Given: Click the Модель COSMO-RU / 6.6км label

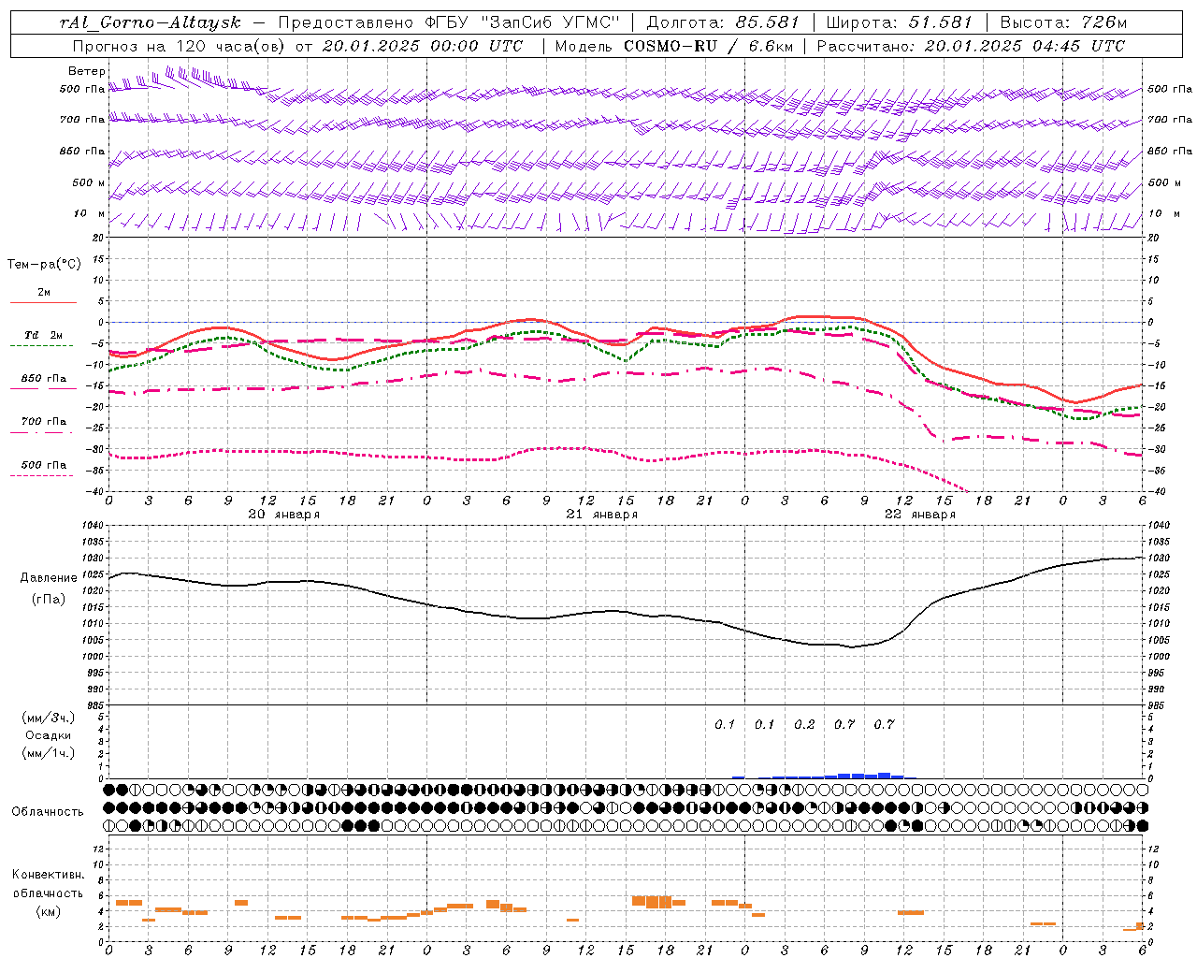Looking at the screenshot, I should [673, 46].
